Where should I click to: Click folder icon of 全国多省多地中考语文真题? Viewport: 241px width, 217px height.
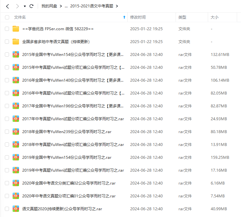(16, 41)
